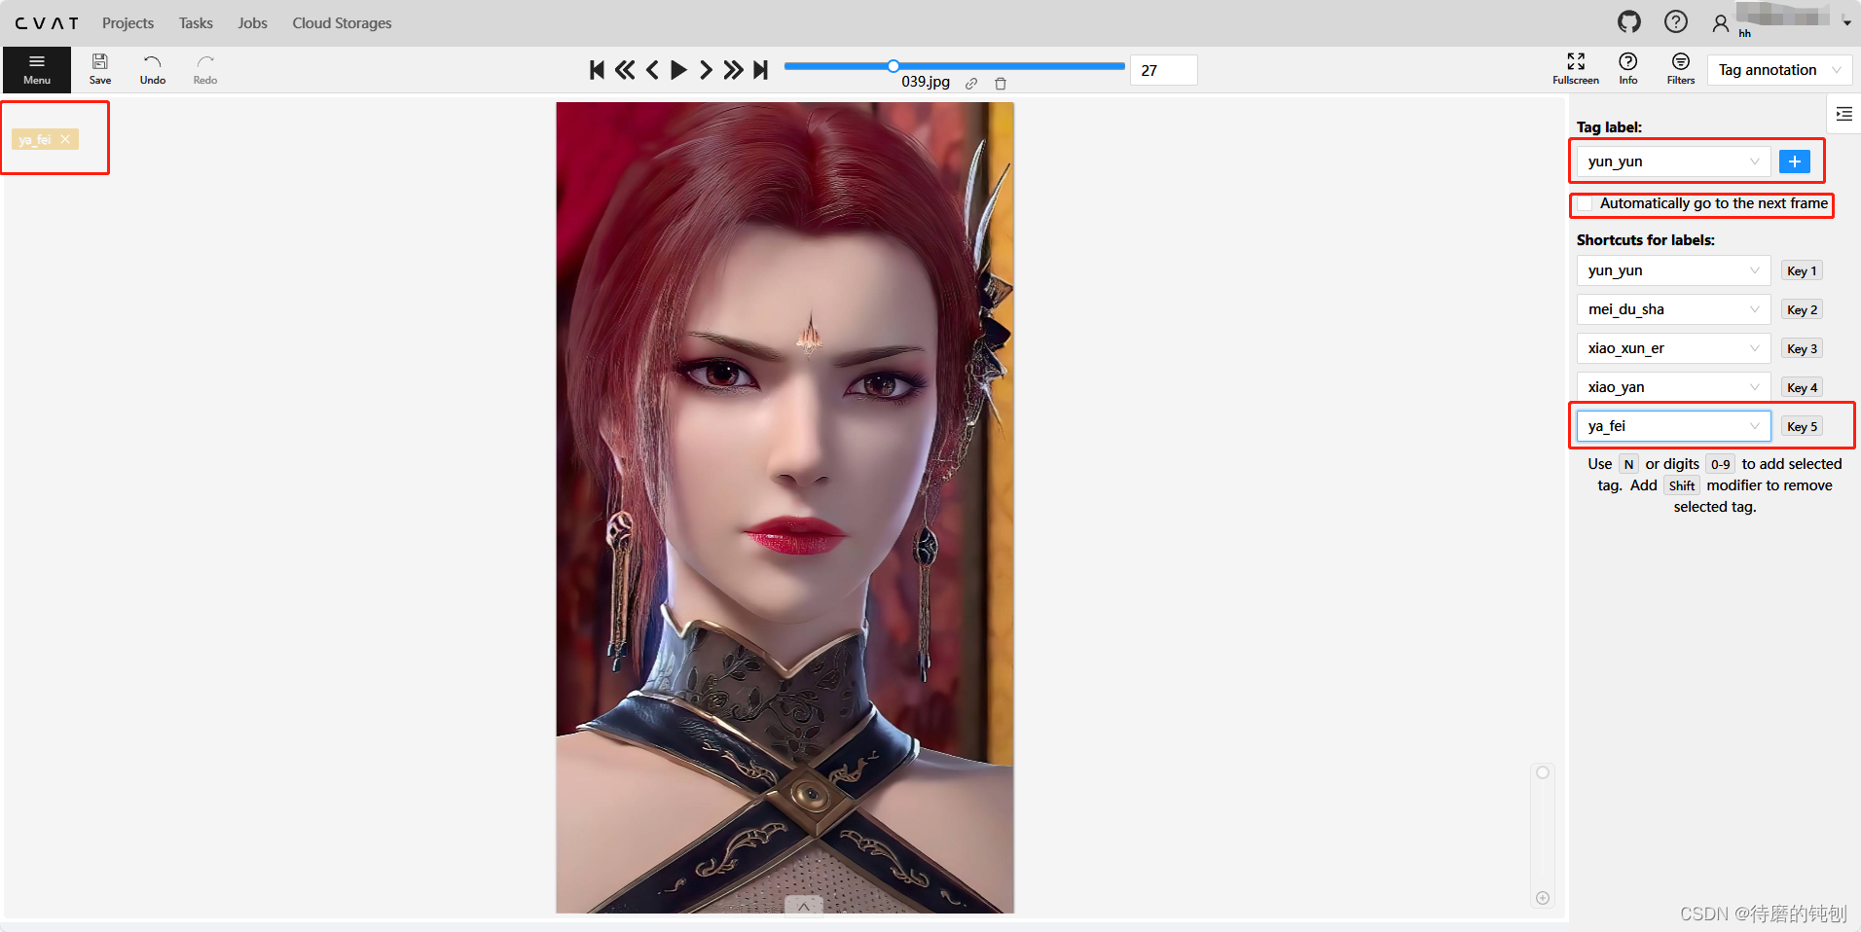Screen dimensions: 1861x932
Task: Open the Menu button
Action: (37, 70)
